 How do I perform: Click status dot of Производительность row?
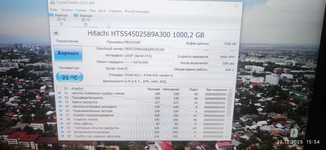click(60, 97)
